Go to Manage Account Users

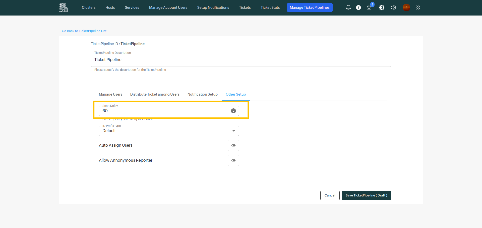(x=168, y=8)
